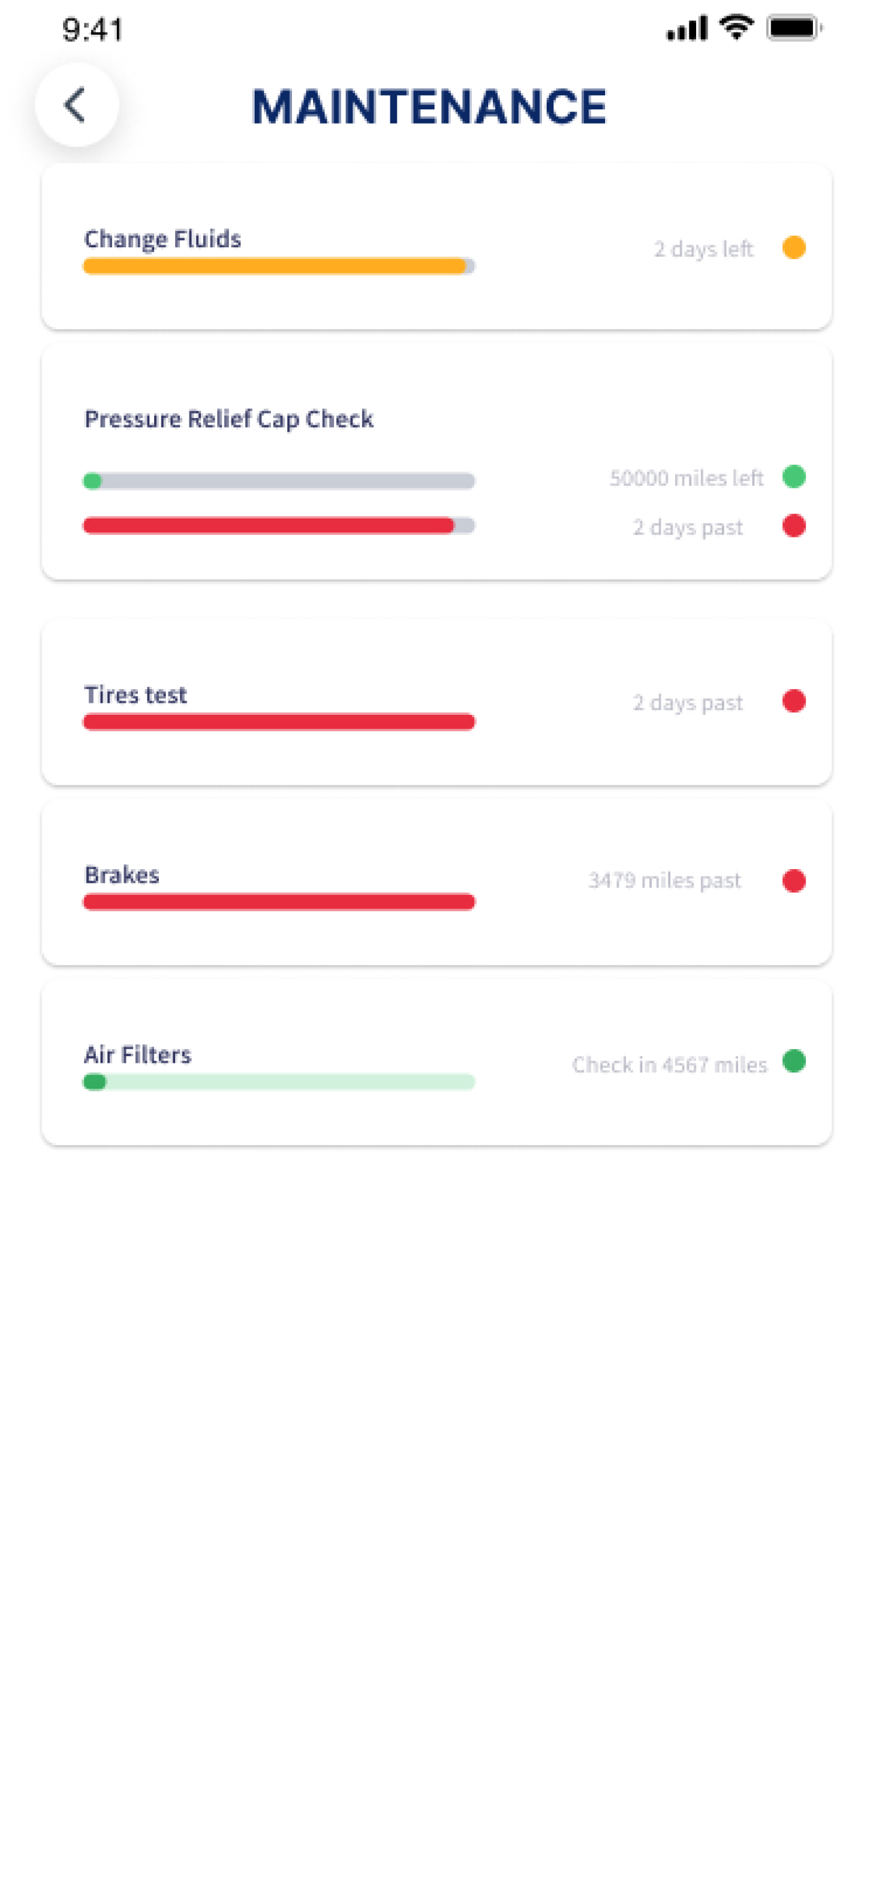Click the green Air Filters progress bar
This screenshot has width=876, height=1900.
coord(278,1082)
